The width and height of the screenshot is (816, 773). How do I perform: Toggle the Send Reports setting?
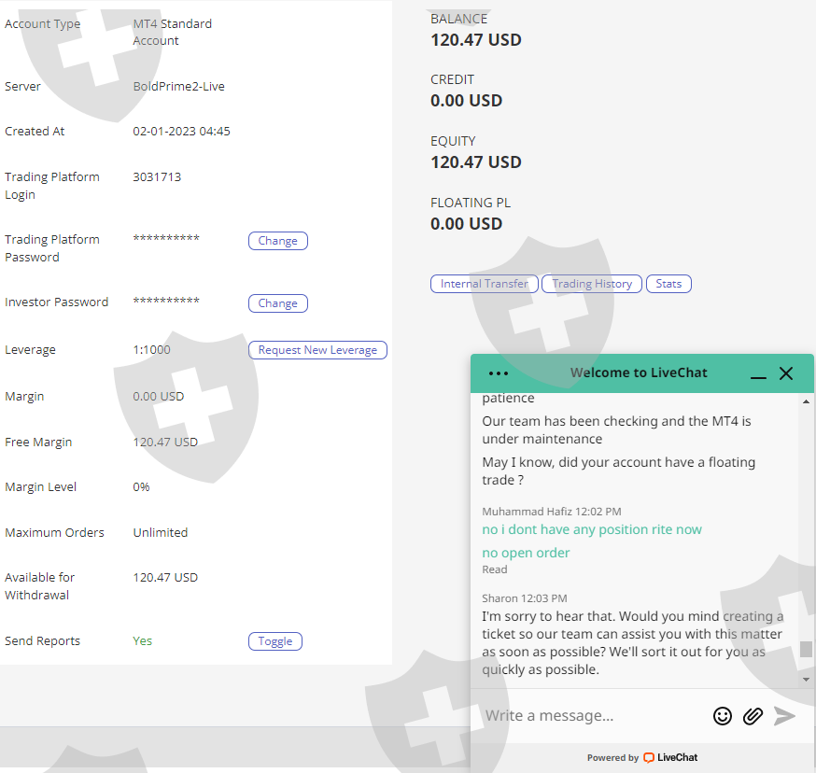point(275,641)
